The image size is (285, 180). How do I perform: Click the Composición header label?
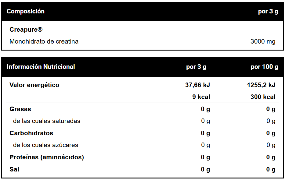(26, 12)
